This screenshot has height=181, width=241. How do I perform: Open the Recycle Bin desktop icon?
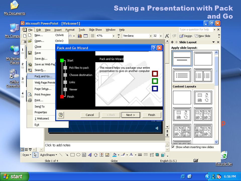click(x=224, y=158)
